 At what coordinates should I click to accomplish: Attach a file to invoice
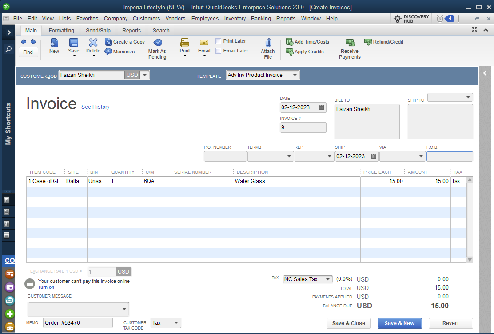(268, 49)
